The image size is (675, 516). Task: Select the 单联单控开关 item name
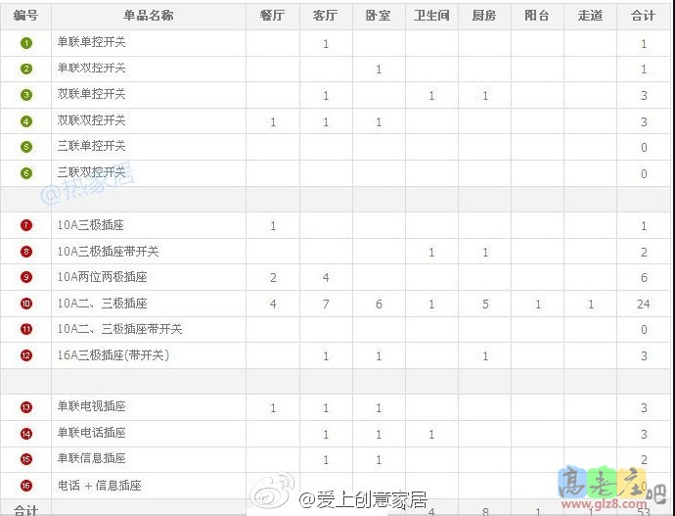(91, 42)
